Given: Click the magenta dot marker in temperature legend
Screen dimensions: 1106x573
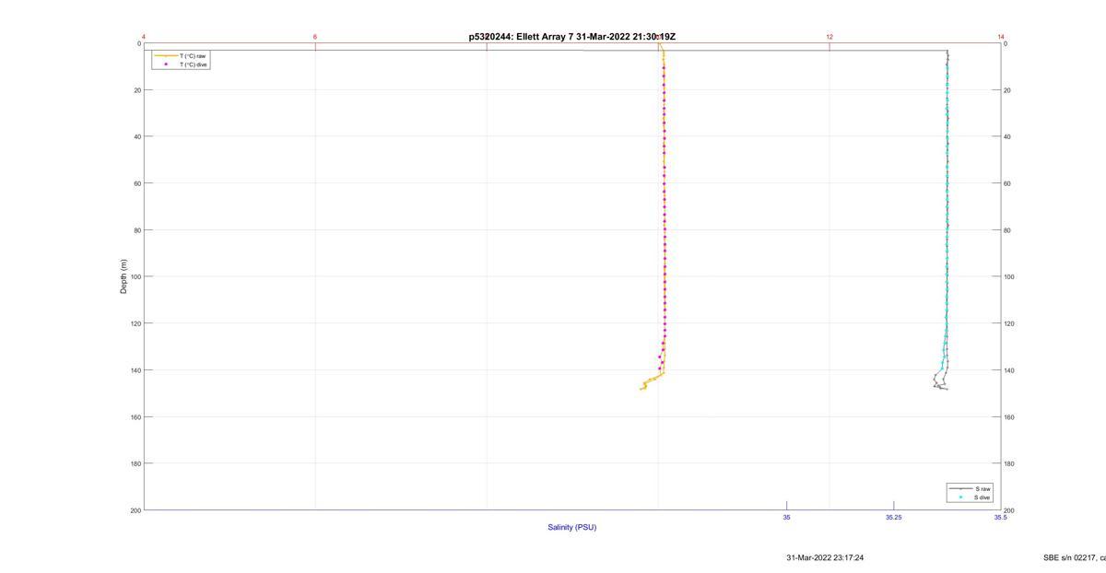Looking at the screenshot, I should [166, 64].
